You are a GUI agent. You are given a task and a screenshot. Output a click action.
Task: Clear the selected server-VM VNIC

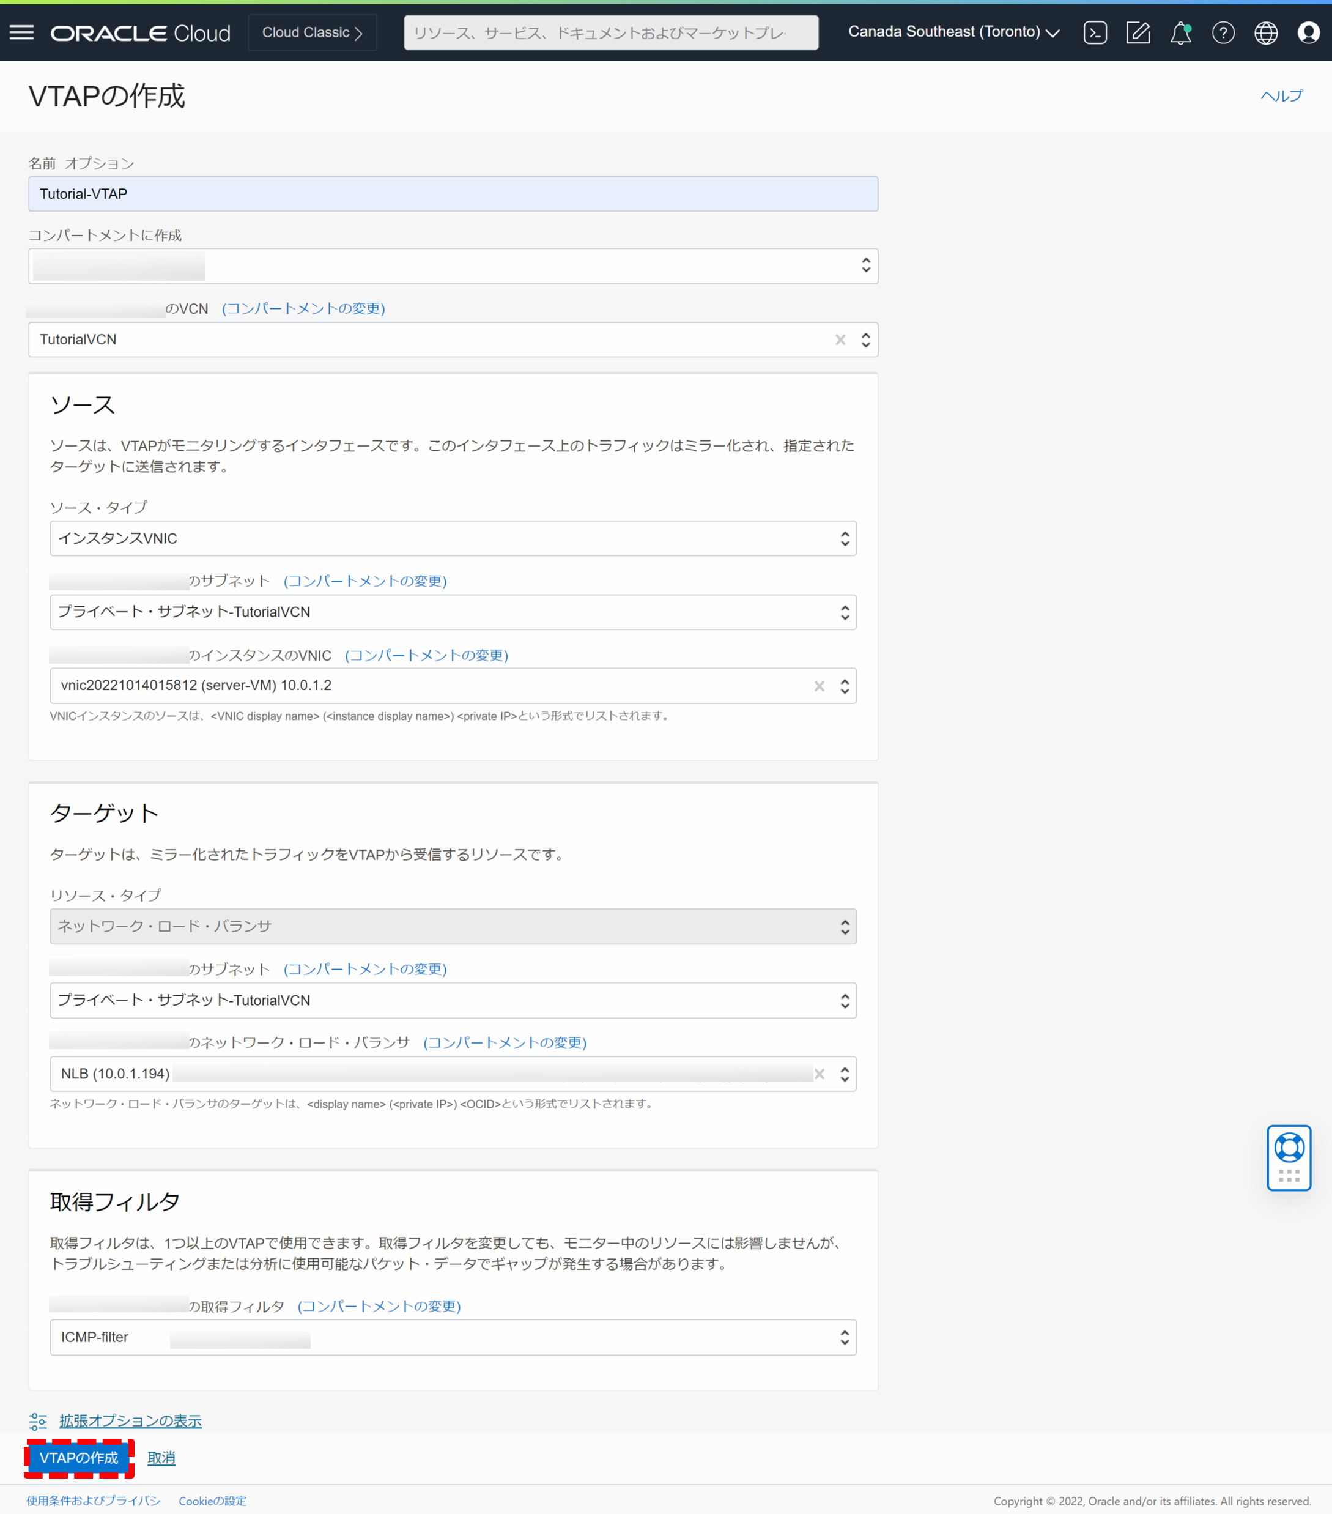tap(819, 686)
